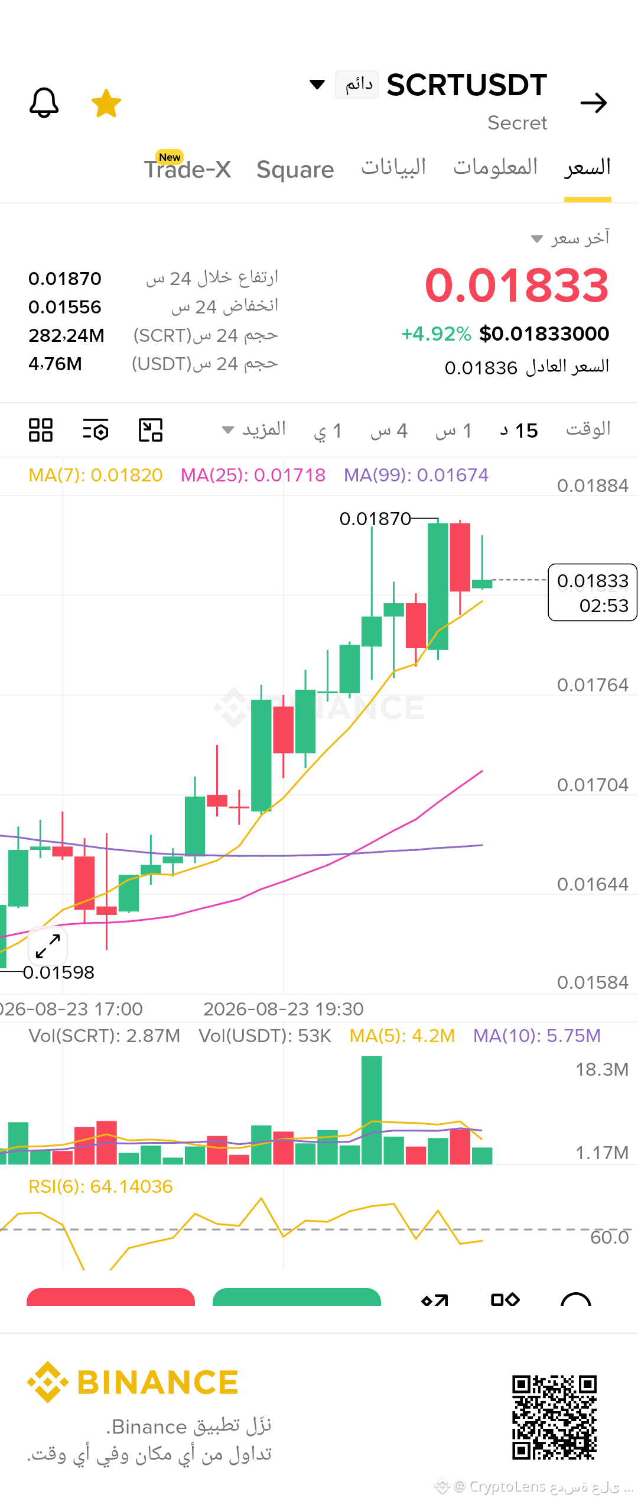638x1501 pixels.
Task: Select the 4 س interval
Action: (x=389, y=431)
